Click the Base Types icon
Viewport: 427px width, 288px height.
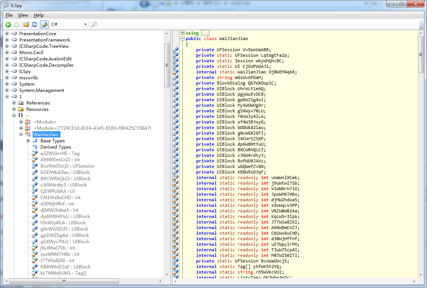pyautogui.click(x=35, y=141)
